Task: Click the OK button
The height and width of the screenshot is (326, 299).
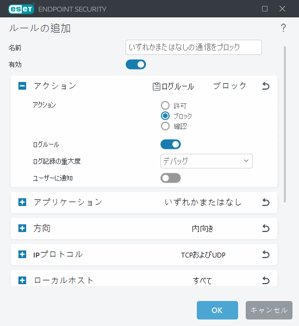Action: 217,310
